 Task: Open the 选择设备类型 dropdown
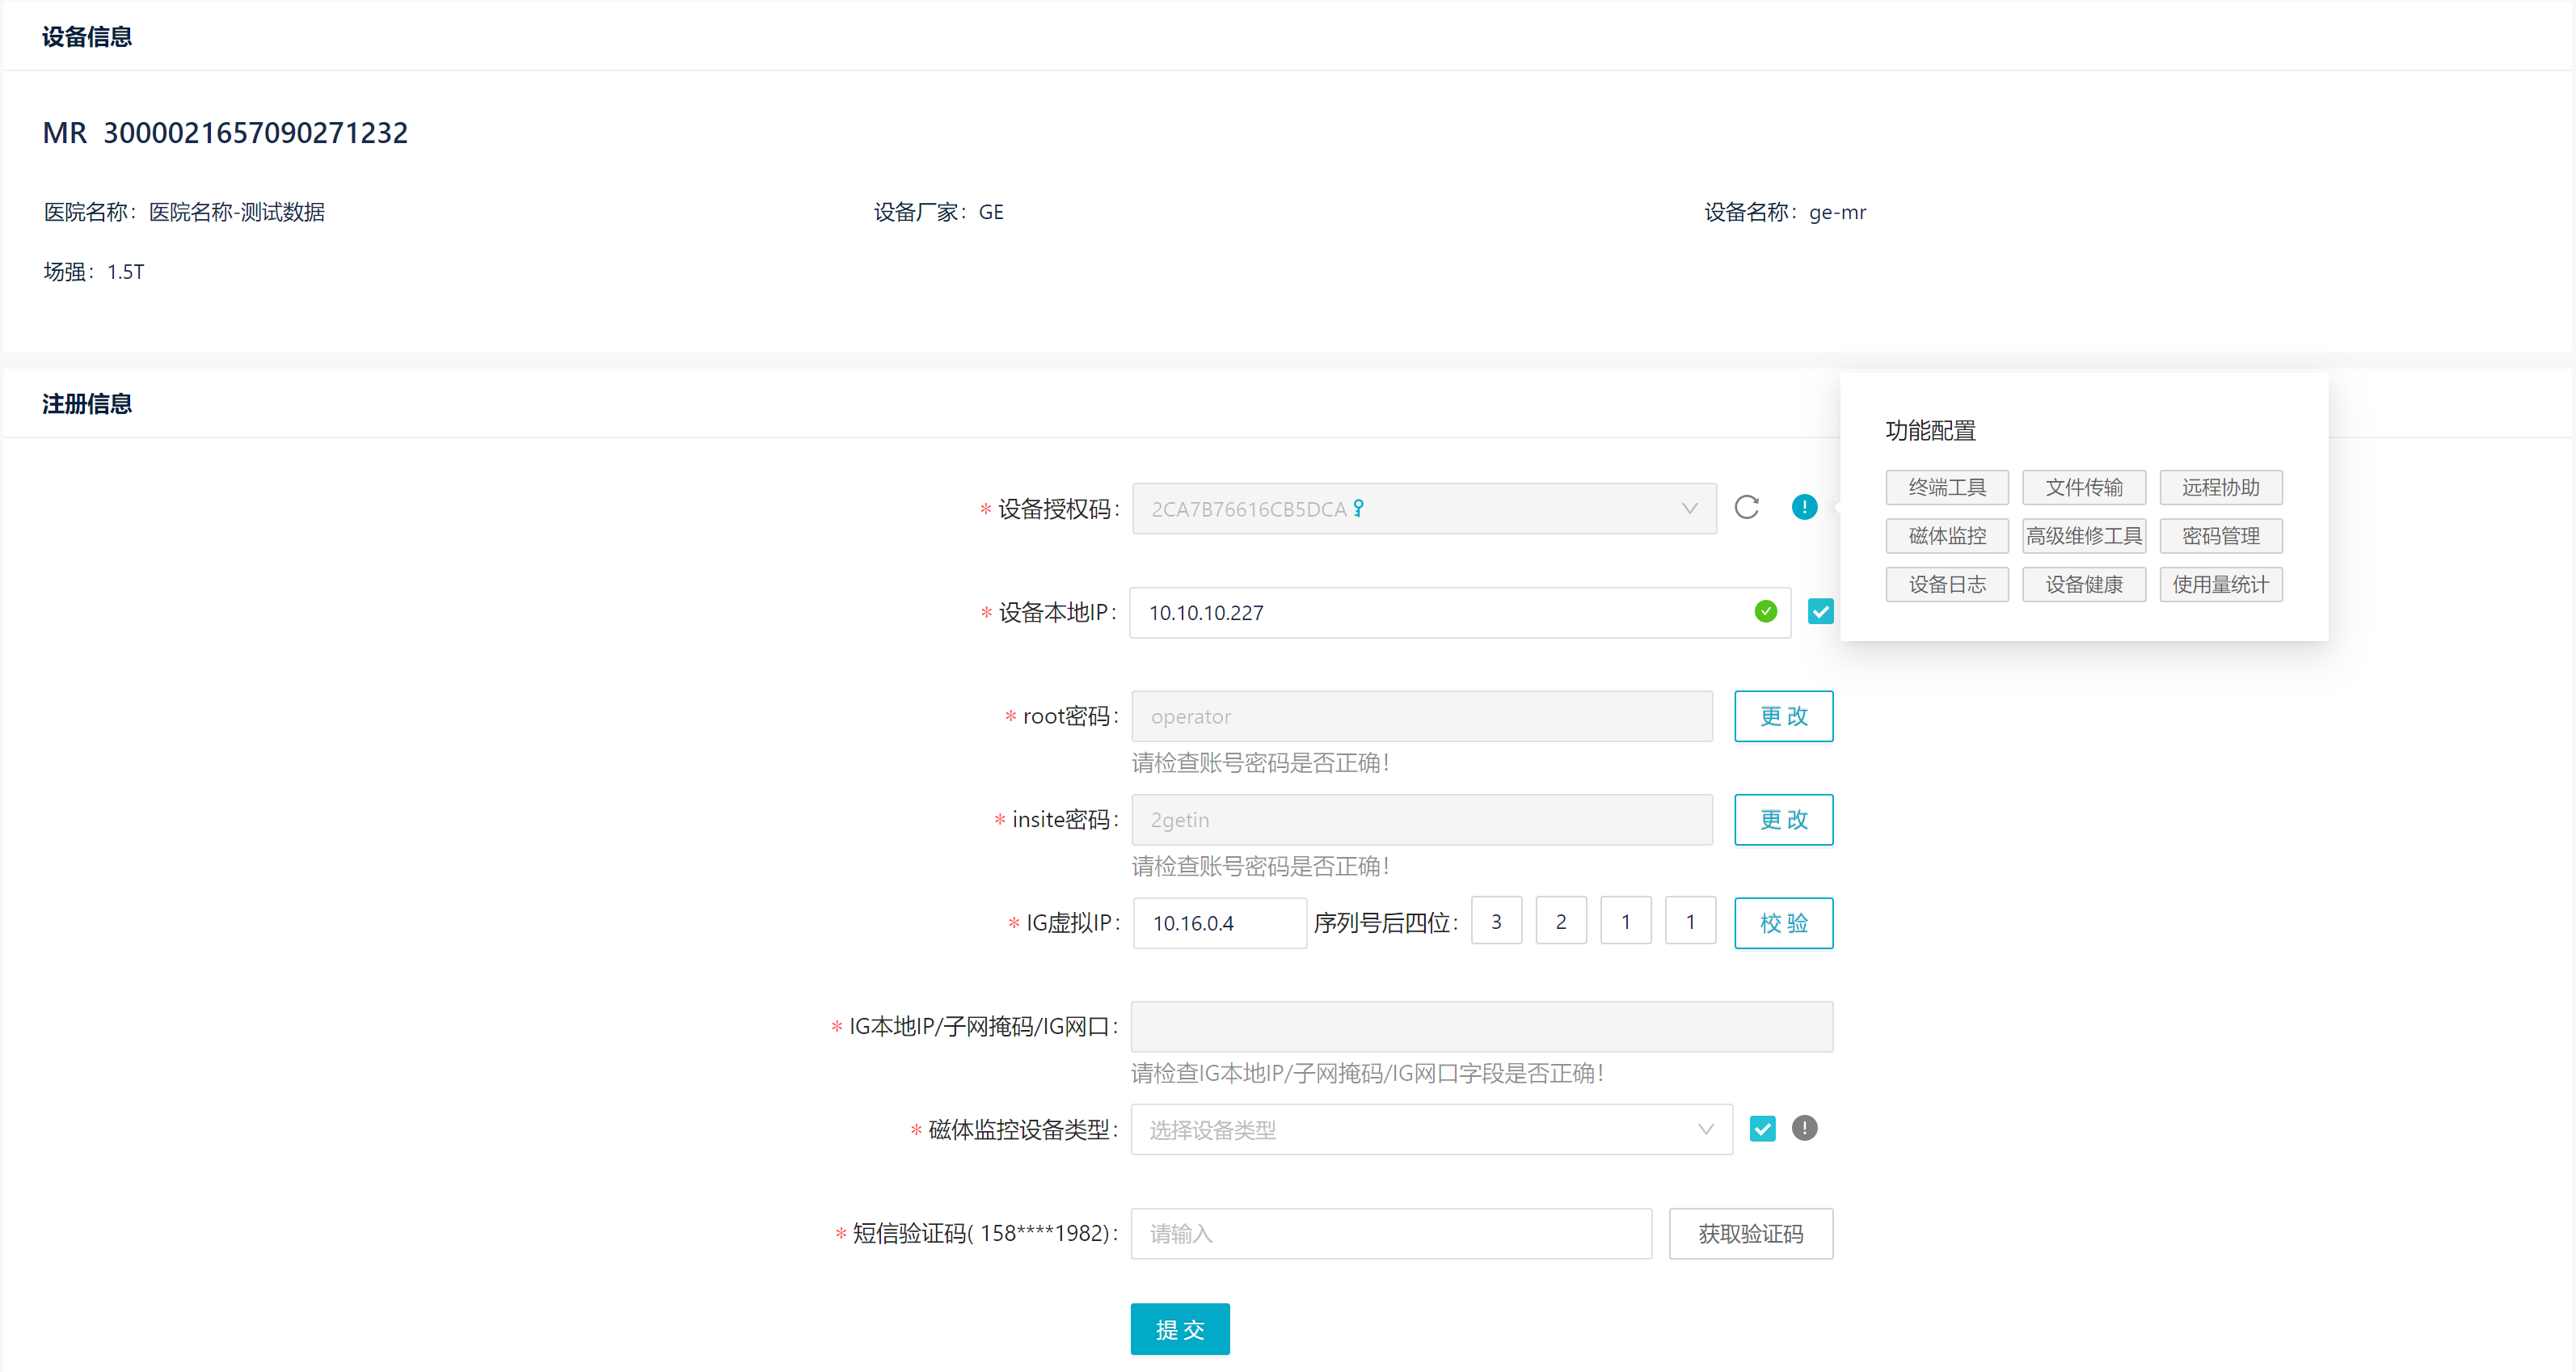tap(1430, 1129)
